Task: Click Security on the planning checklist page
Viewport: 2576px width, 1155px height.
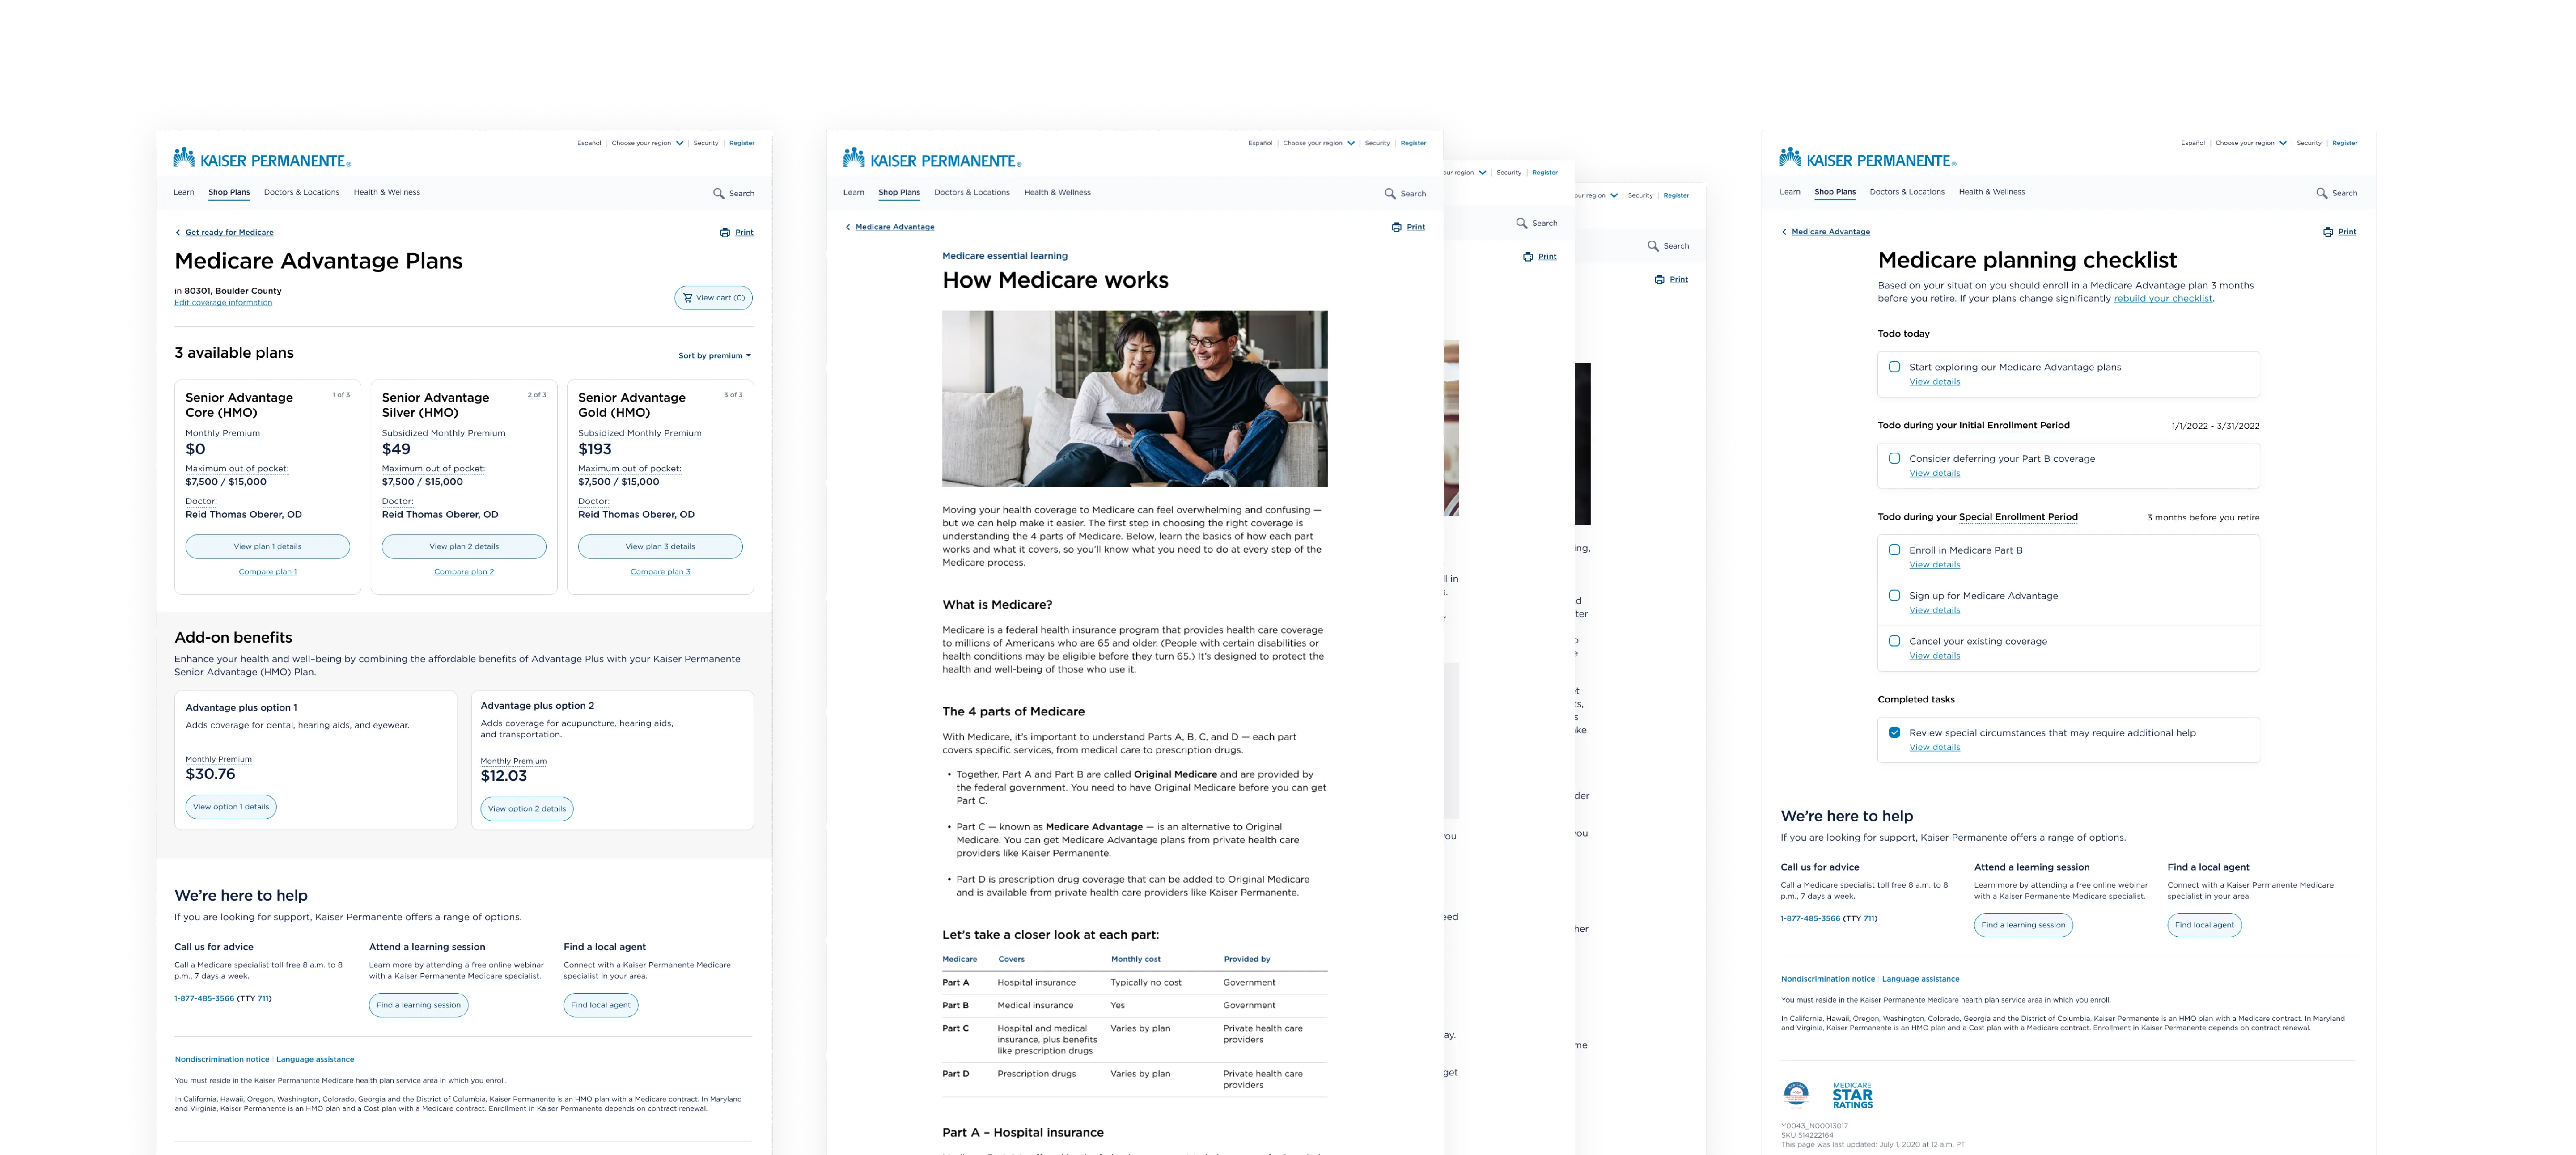Action: 2309,143
